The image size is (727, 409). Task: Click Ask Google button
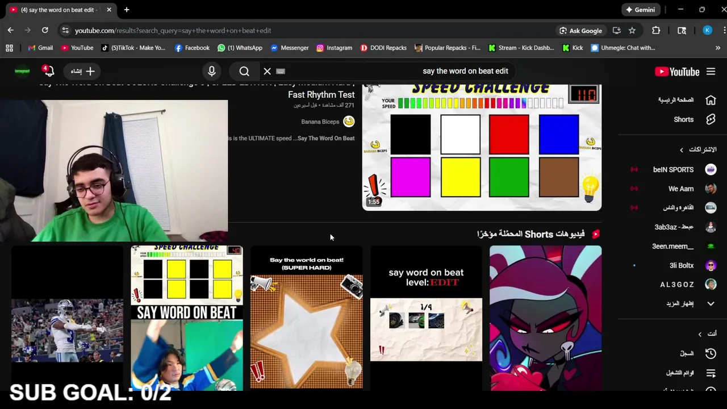tap(580, 31)
